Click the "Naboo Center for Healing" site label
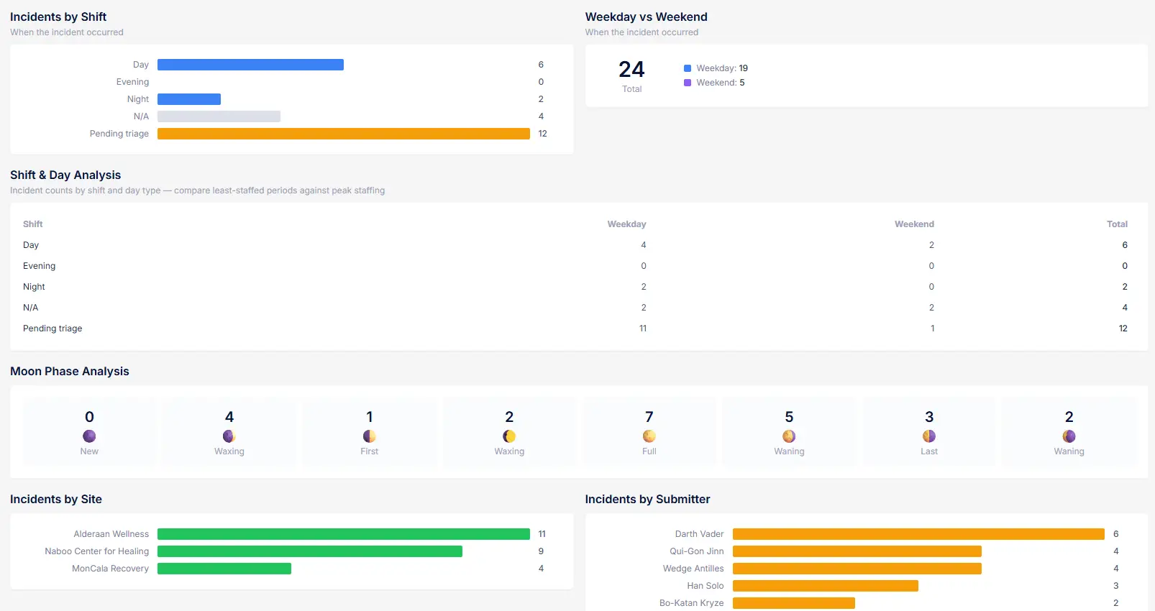This screenshot has height=611, width=1155. coord(97,551)
